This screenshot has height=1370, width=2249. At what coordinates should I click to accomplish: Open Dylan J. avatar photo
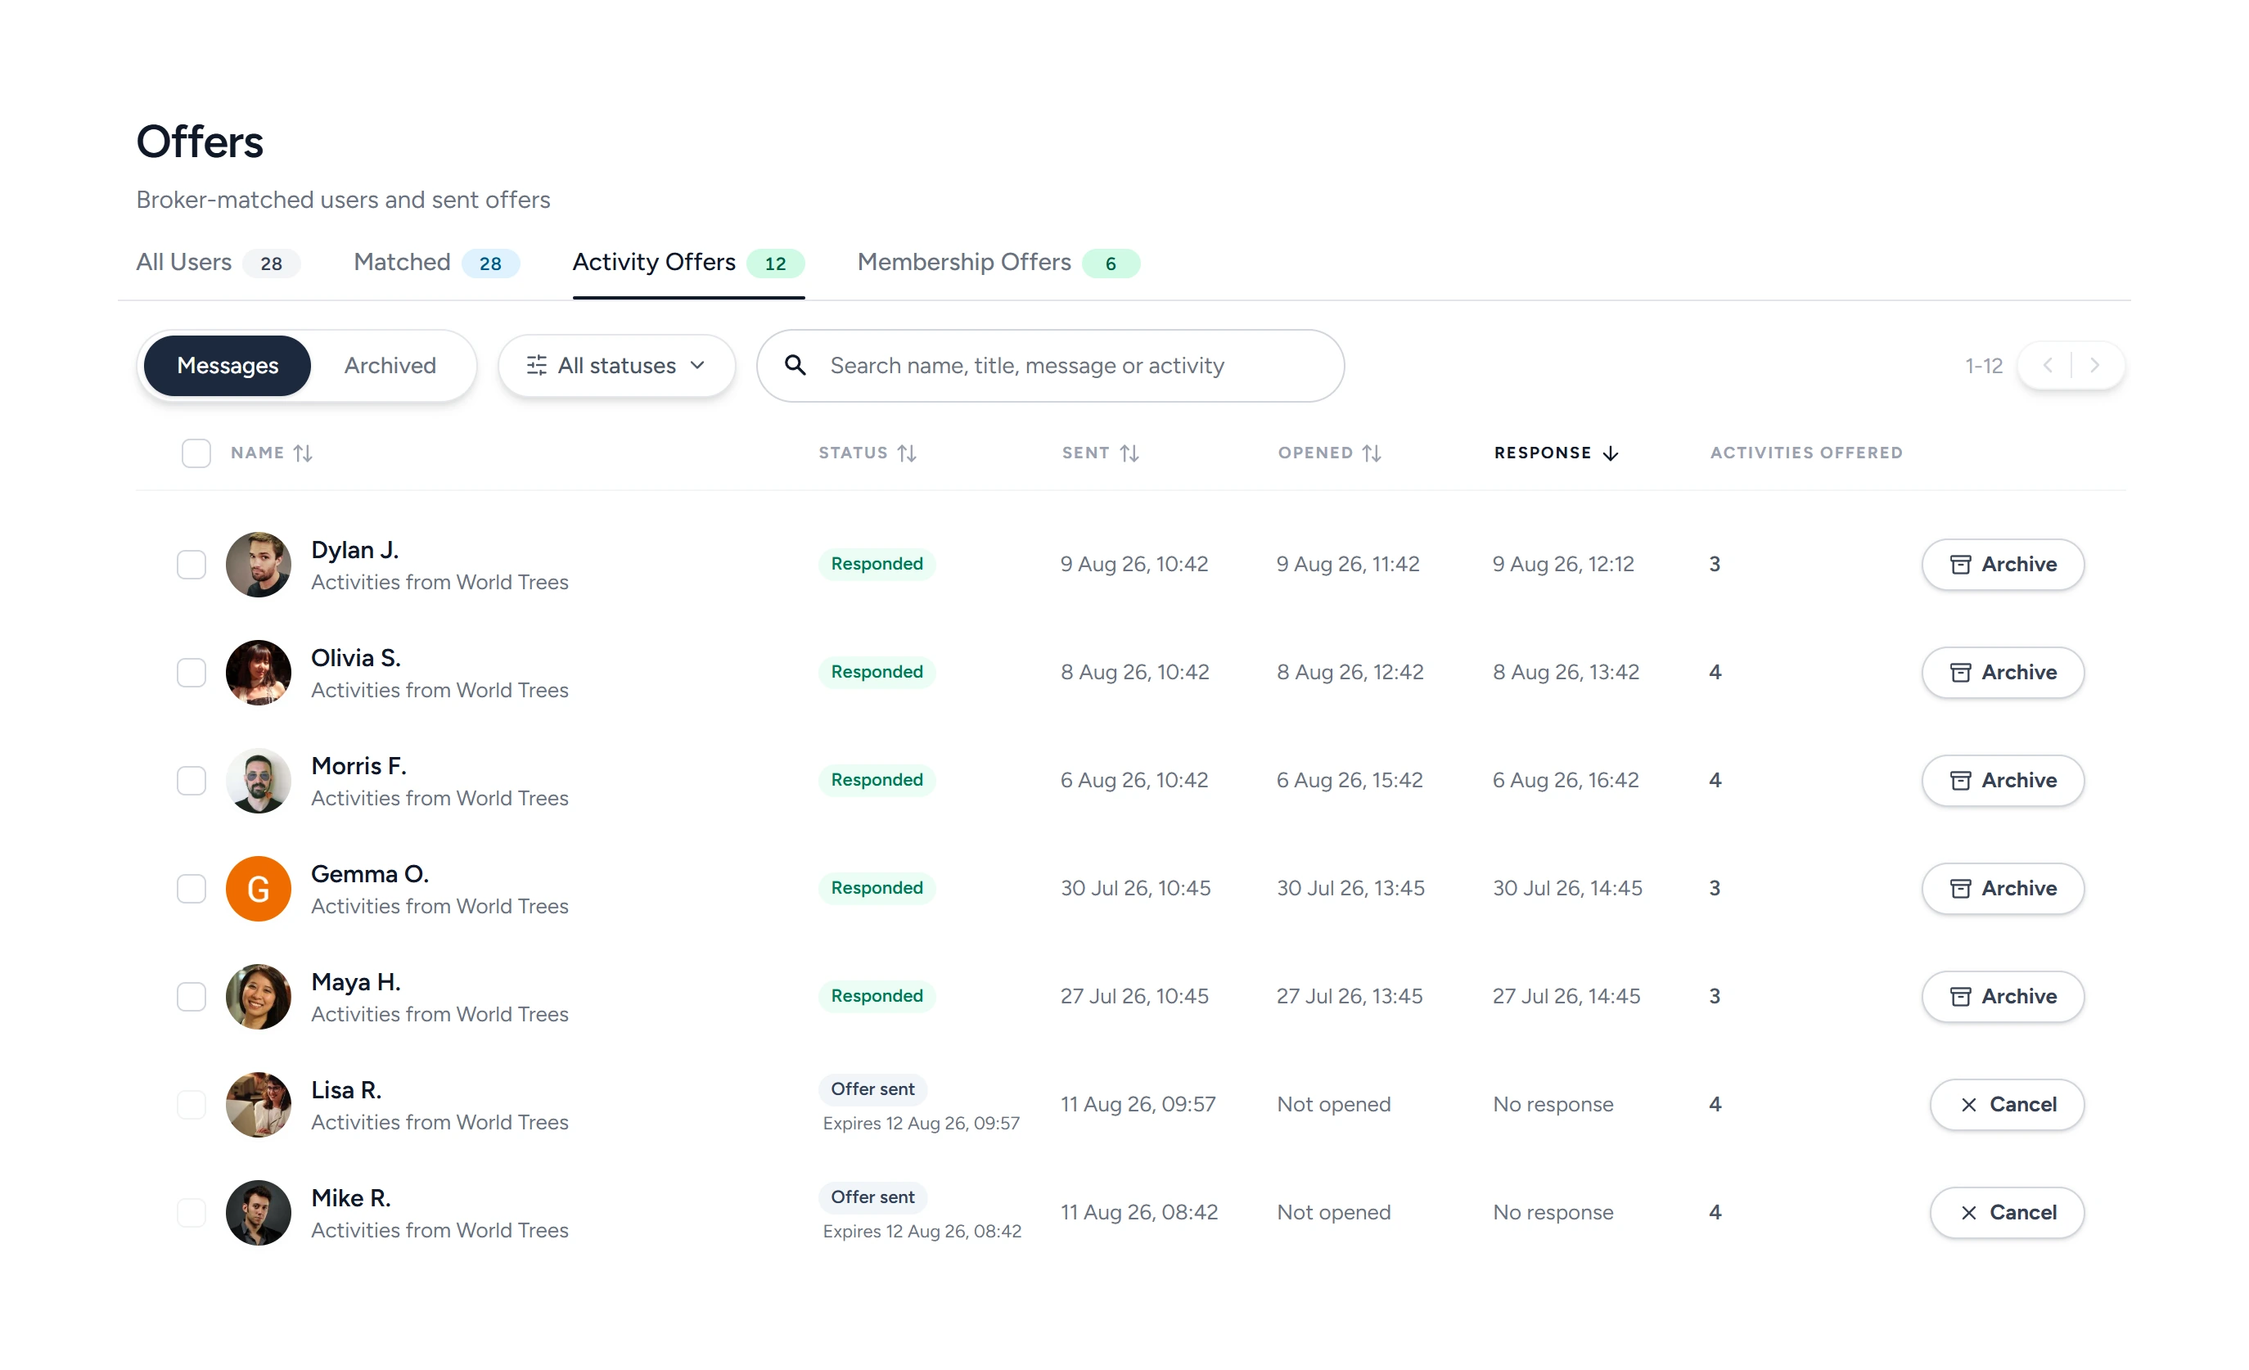259,564
